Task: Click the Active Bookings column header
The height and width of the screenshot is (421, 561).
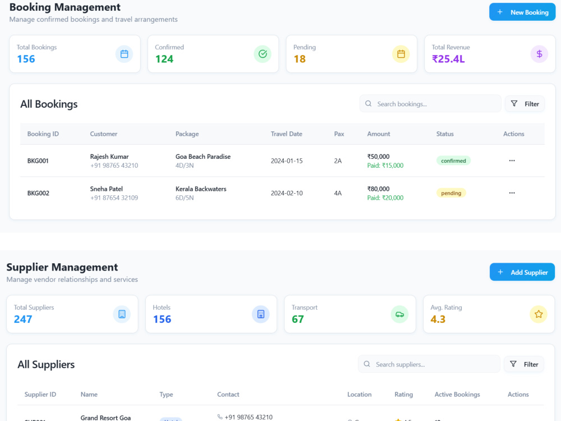Action: click(x=457, y=395)
